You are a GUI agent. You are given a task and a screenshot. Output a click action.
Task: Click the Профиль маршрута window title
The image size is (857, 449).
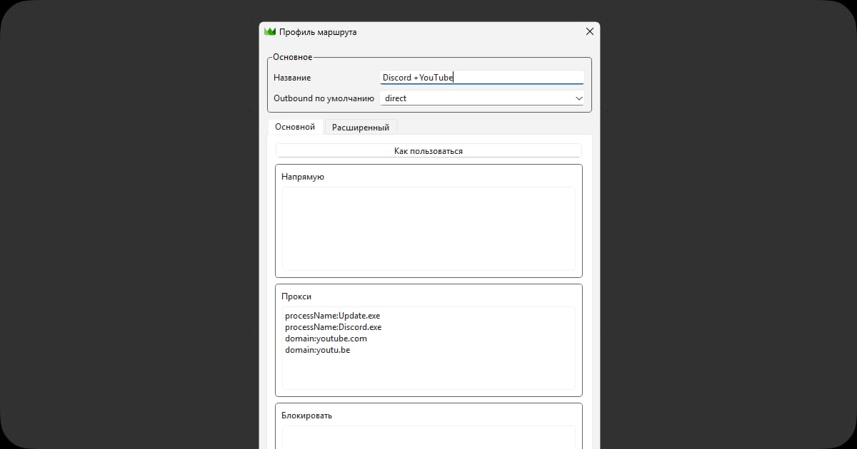317,32
